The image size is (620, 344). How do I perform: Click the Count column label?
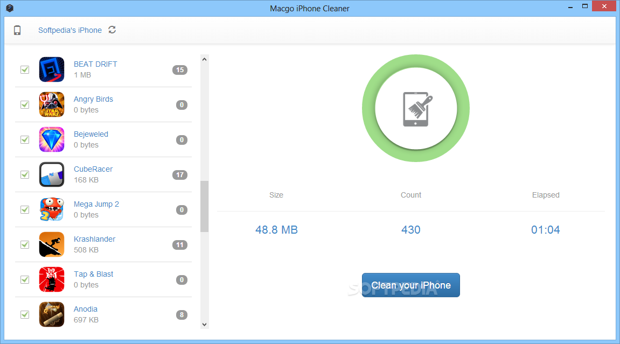pyautogui.click(x=411, y=195)
